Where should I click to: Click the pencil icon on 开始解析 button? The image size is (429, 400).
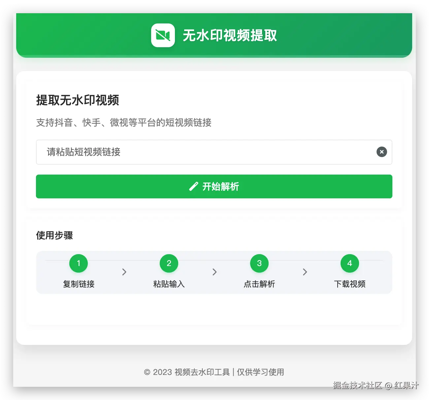[194, 186]
